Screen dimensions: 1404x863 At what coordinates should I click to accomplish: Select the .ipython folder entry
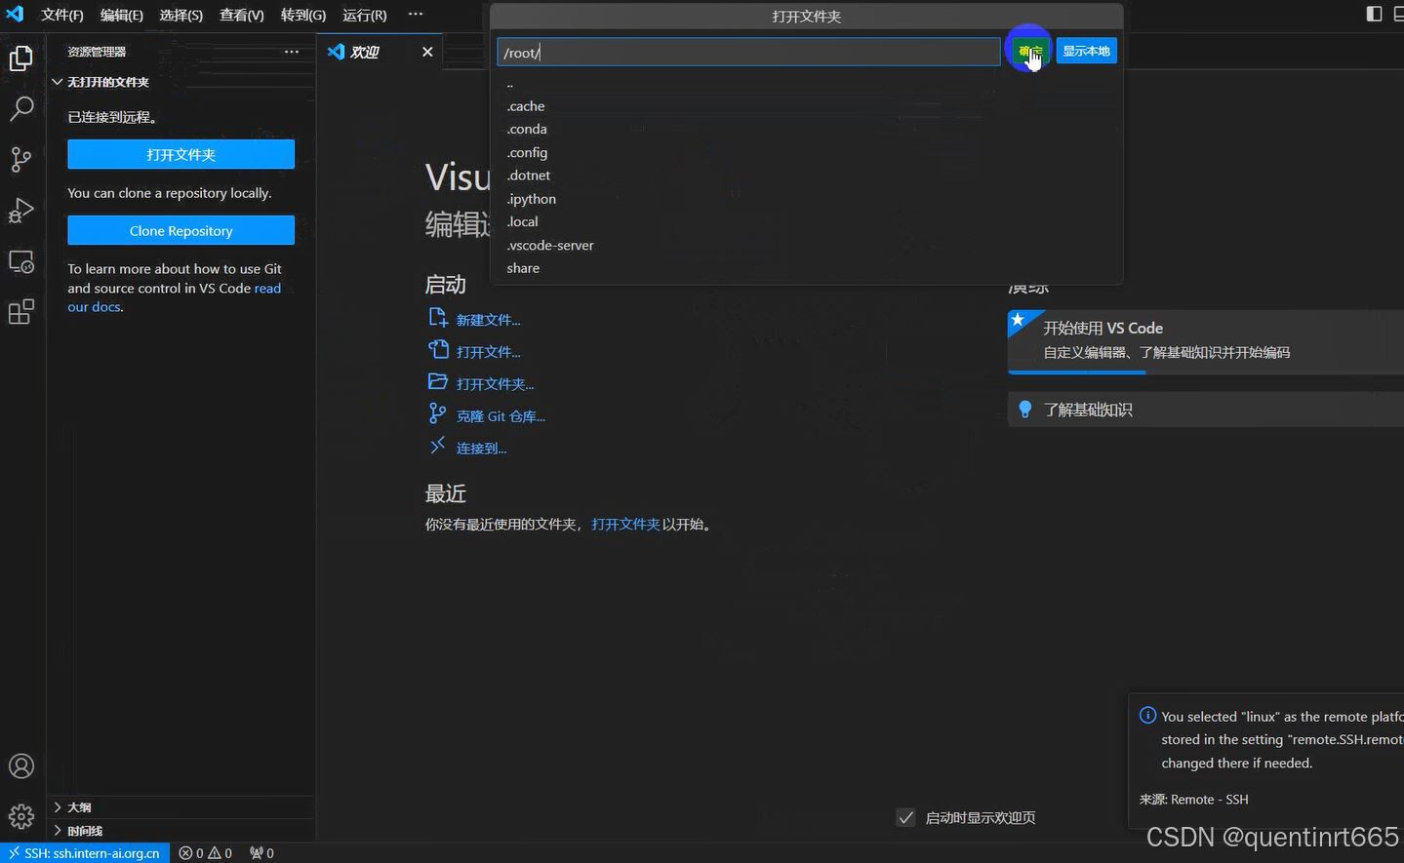pyautogui.click(x=806, y=199)
